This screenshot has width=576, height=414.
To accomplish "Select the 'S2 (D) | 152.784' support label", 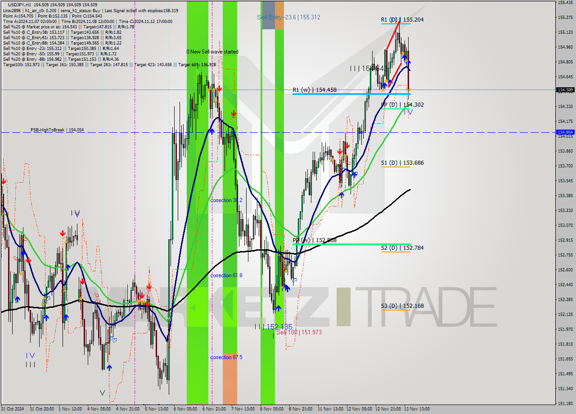I will coord(402,248).
